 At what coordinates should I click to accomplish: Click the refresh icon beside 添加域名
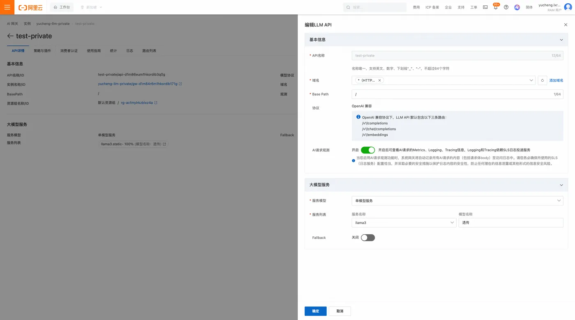542,80
